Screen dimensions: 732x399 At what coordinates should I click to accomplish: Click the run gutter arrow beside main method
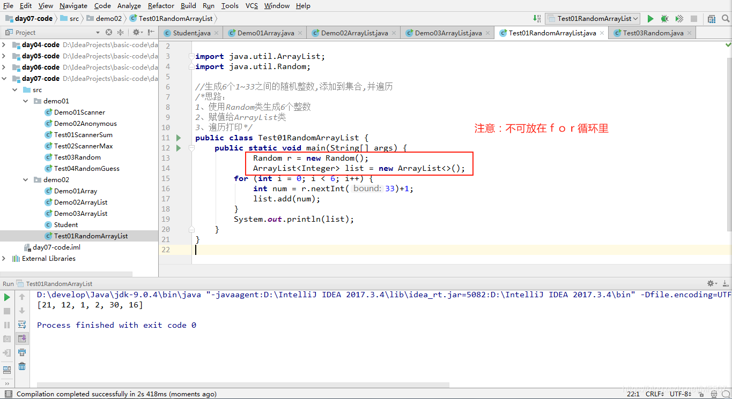pyautogui.click(x=179, y=148)
